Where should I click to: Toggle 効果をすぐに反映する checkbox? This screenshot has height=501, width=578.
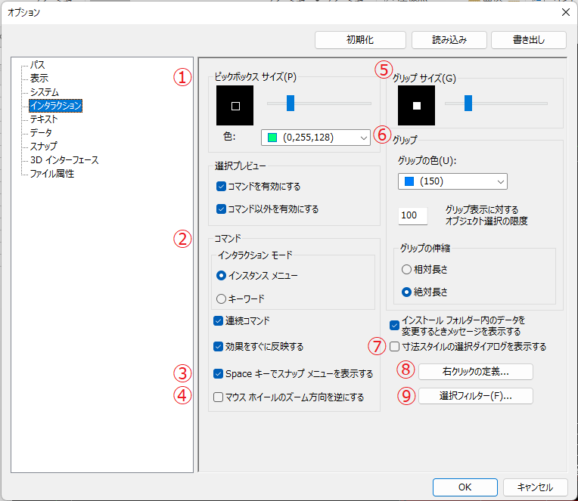coord(218,346)
